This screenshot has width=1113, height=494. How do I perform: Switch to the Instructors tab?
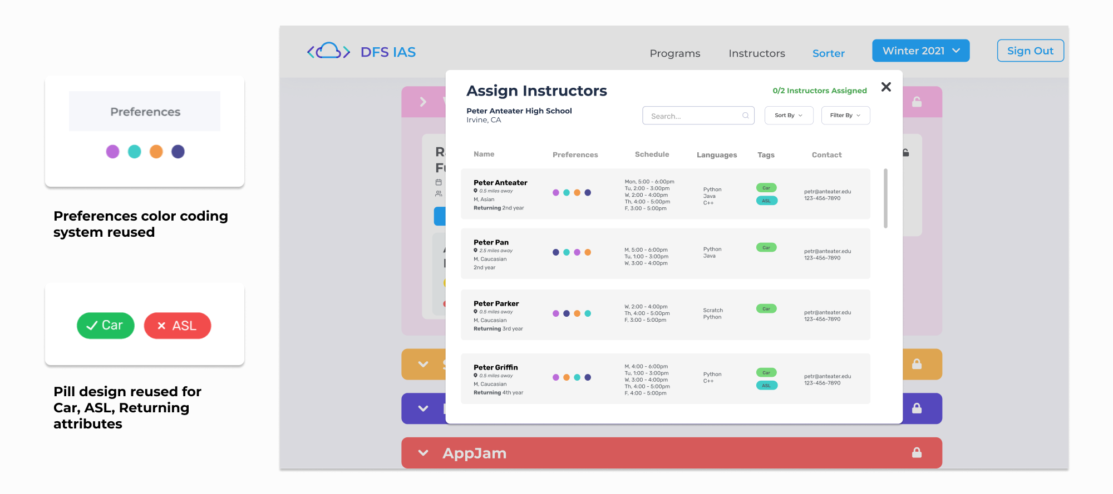(756, 53)
